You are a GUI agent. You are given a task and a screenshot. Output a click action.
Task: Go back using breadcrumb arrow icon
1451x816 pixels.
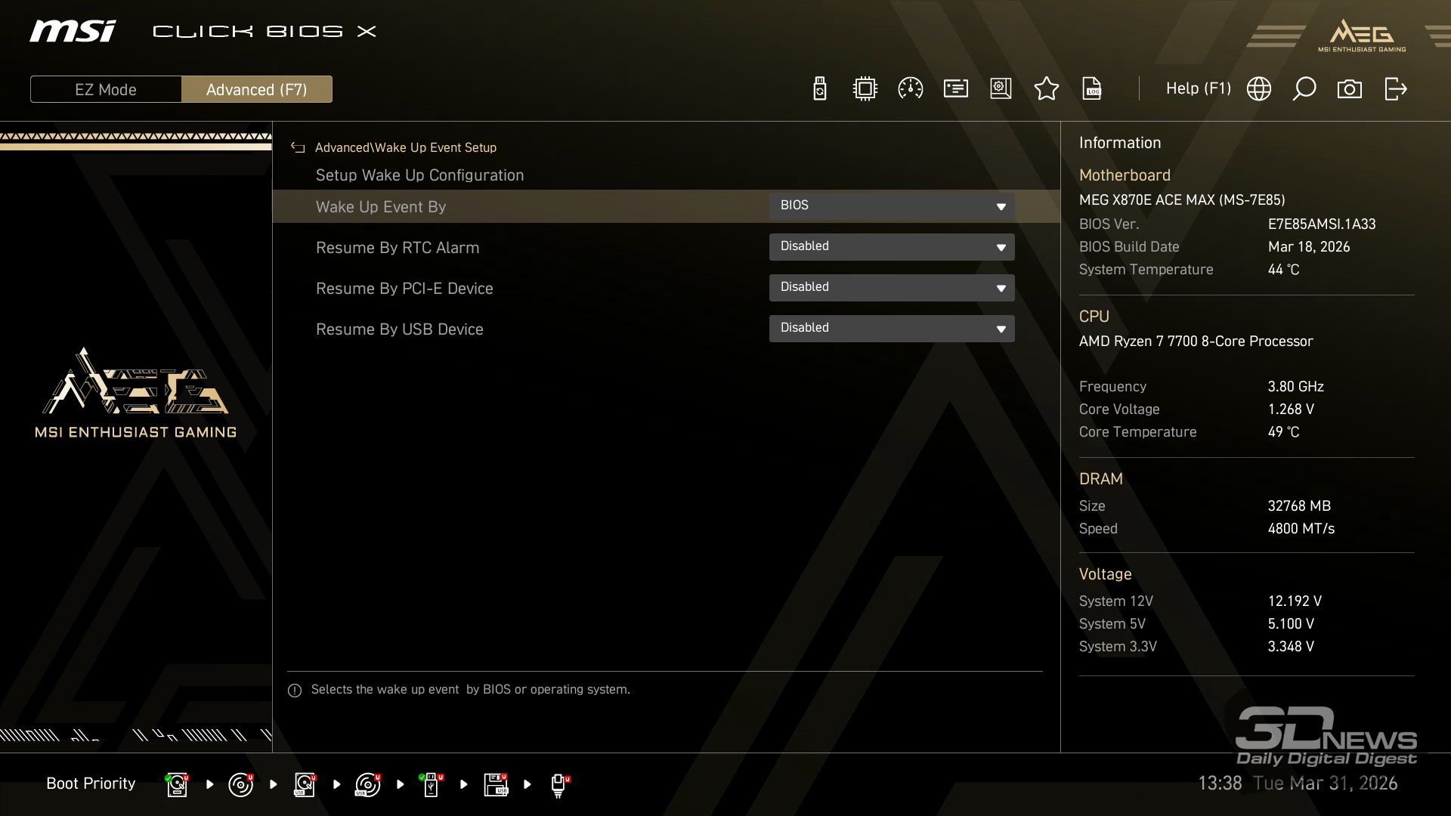pyautogui.click(x=298, y=148)
